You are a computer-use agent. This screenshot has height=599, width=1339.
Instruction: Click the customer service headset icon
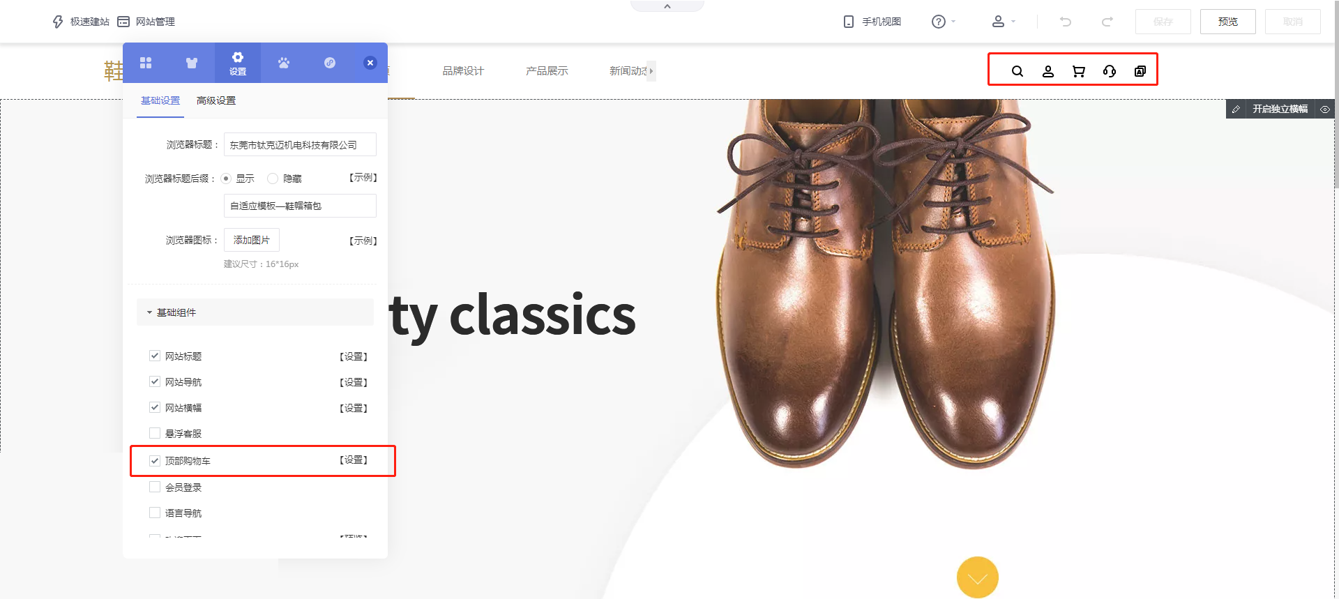pyautogui.click(x=1110, y=71)
